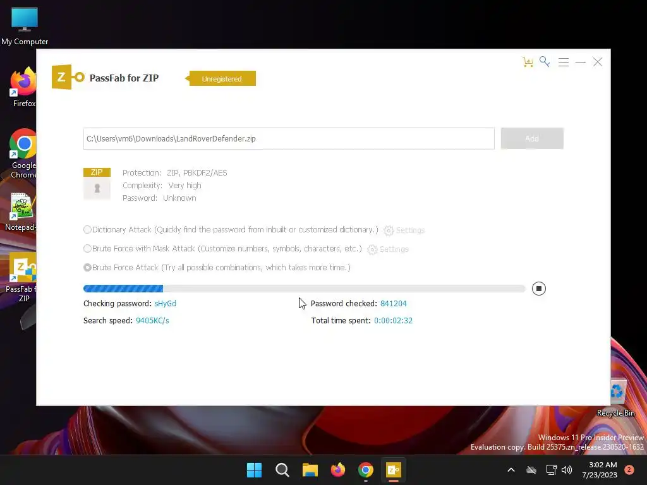Screen dimensions: 647x485
Task: Click the password checked count 841204
Action: (x=393, y=304)
